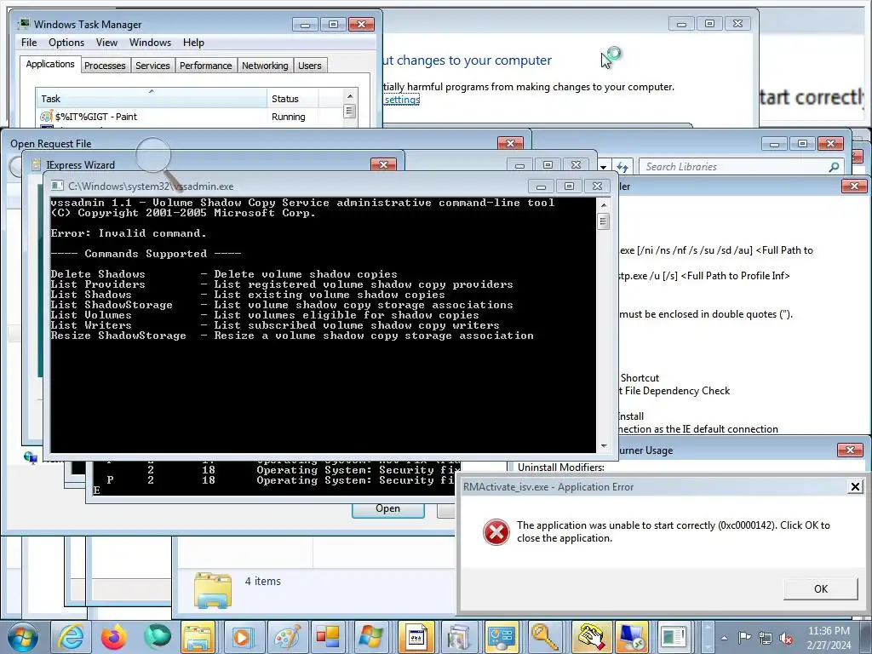Minimize the Windows Task Manager window

[x=305, y=25]
